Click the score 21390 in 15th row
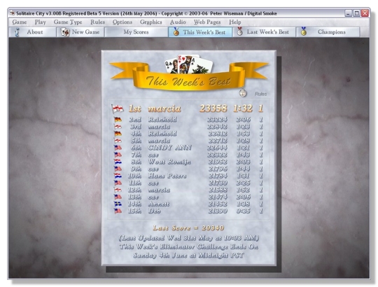Viewport: 378px width, 287px height. (218, 211)
